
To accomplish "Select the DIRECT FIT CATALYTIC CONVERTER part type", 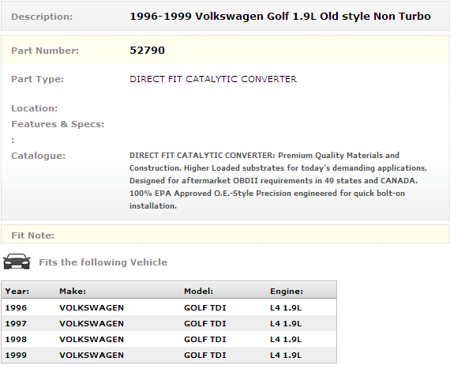I will (x=213, y=79).
